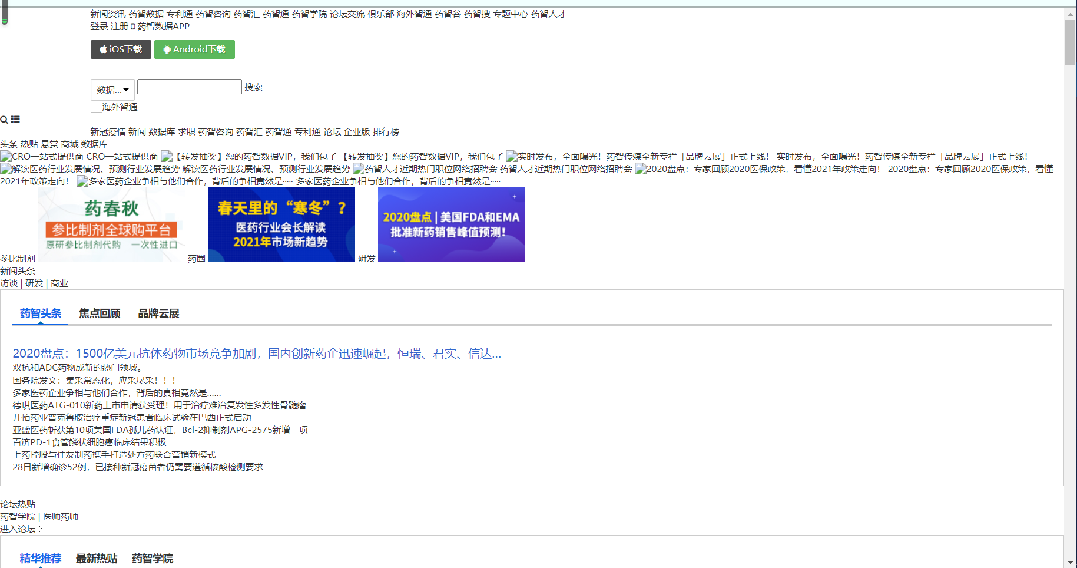Click the scrollbar up arrow
Screen dimensions: 1077x568
[1071, 14]
